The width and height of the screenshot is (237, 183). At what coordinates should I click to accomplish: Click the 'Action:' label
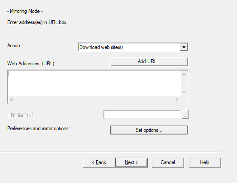(14, 46)
